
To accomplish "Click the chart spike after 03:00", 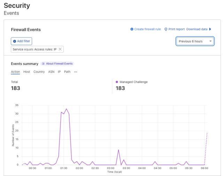I will (x=118, y=150).
